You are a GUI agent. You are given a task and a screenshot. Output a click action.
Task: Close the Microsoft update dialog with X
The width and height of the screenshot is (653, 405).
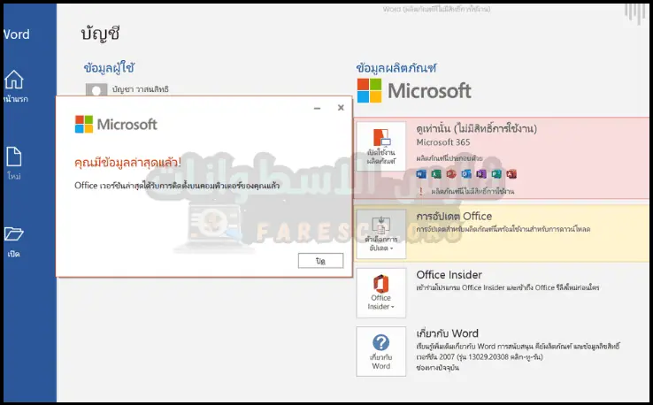coord(341,108)
